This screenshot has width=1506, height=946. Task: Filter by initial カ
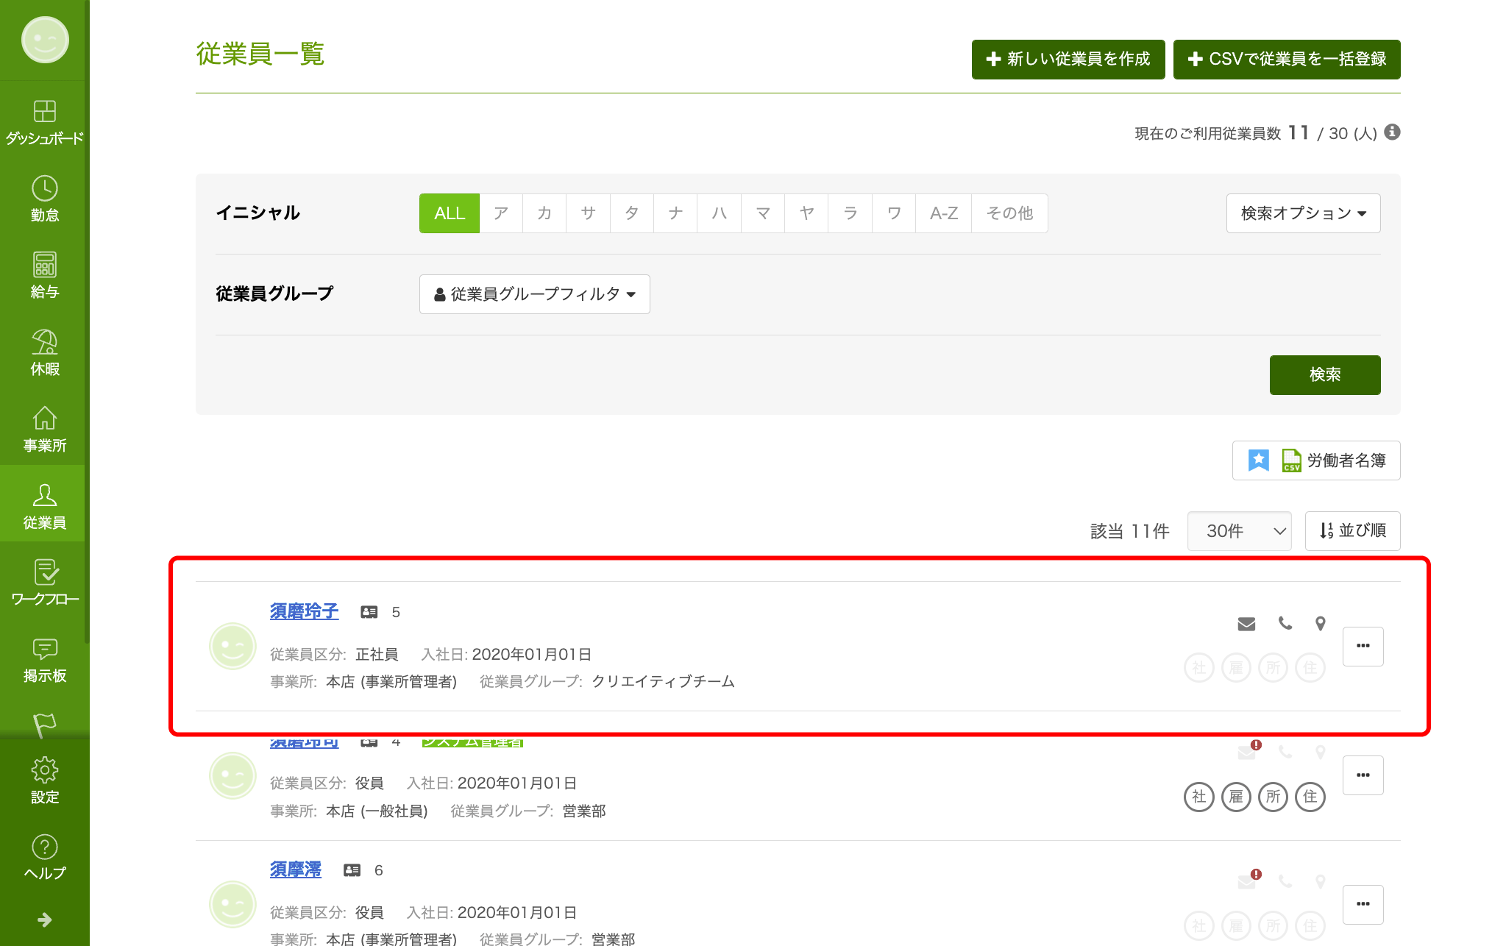pyautogui.click(x=544, y=213)
